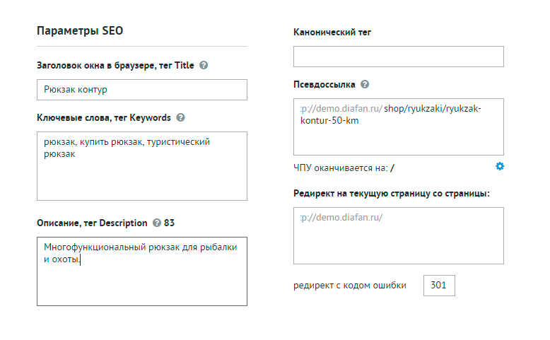This screenshot has height=340, width=550.
Task: Click the Канонический тег label
Action: (332, 33)
